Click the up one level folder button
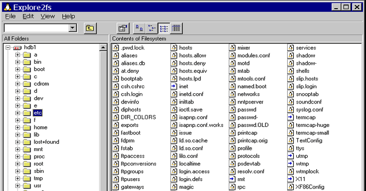 click(x=90, y=29)
